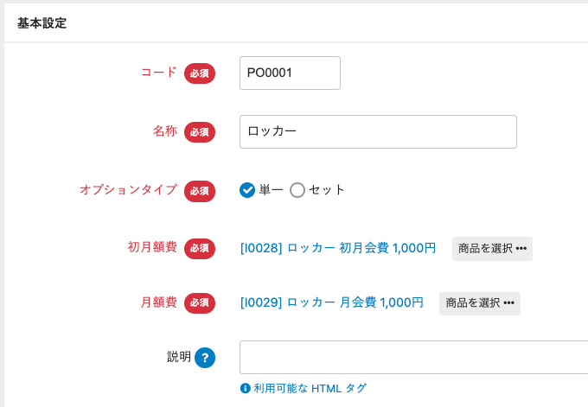
Task: Show 利用可能な HTML タグ list
Action: (x=310, y=388)
